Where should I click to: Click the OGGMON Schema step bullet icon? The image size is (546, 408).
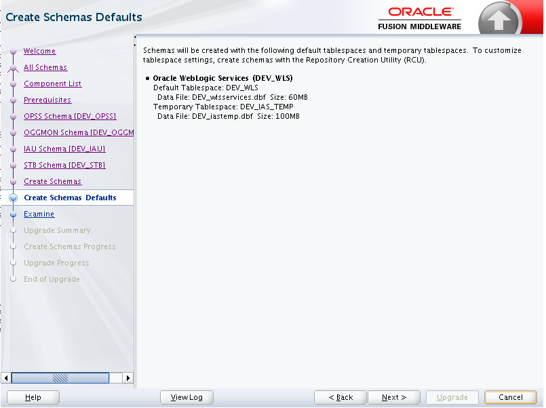[14, 133]
